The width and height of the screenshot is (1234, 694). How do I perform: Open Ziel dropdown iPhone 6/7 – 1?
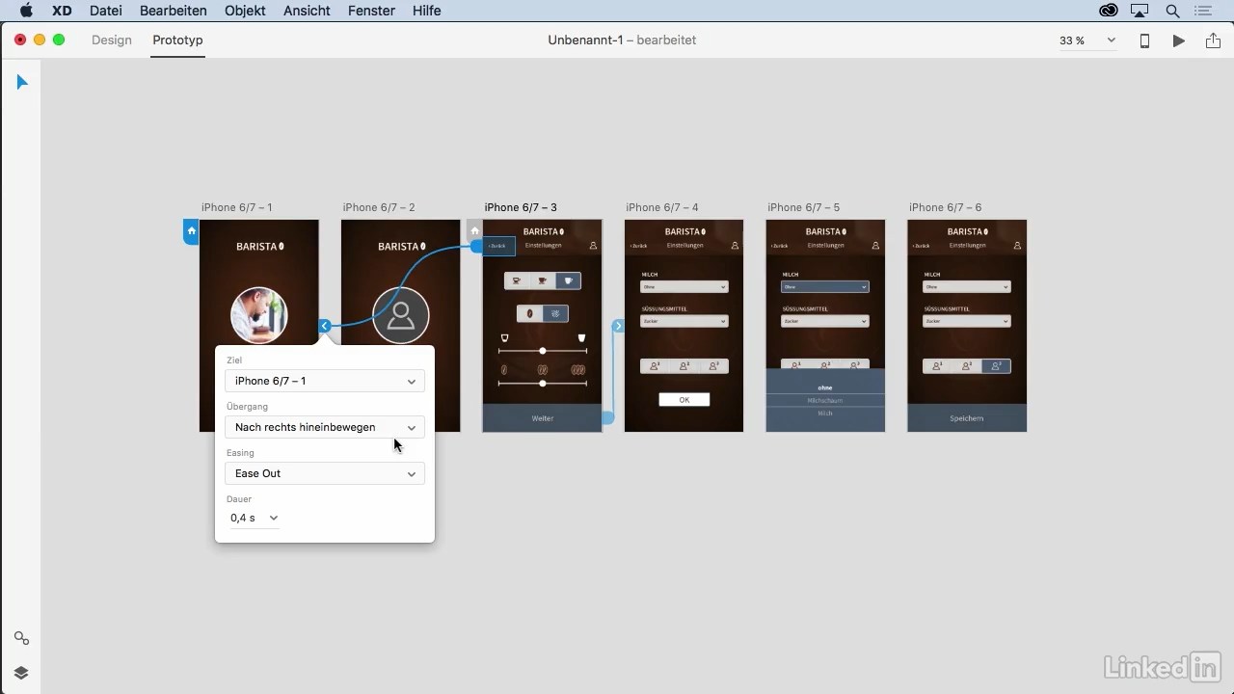click(325, 381)
